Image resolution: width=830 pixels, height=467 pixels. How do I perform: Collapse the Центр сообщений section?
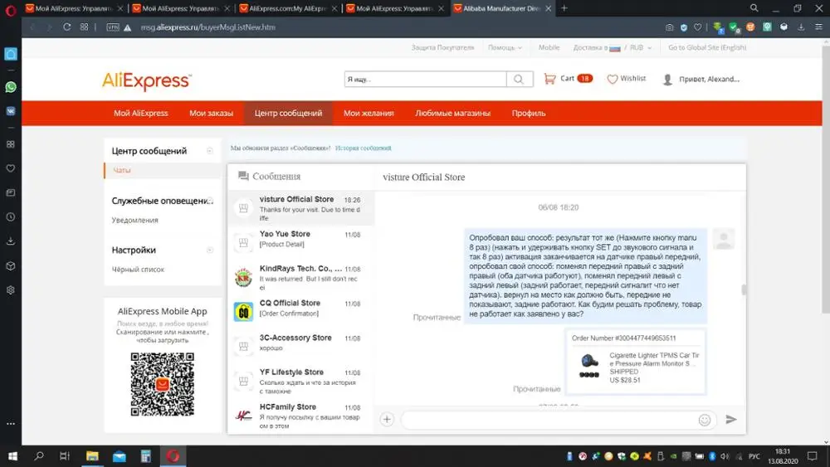210,151
